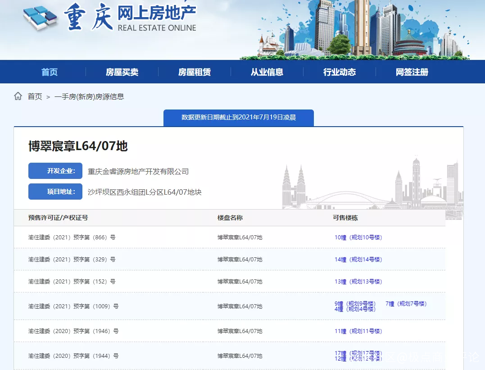
Task: Open building link 14幢（规划14号楼）
Action: (358, 259)
